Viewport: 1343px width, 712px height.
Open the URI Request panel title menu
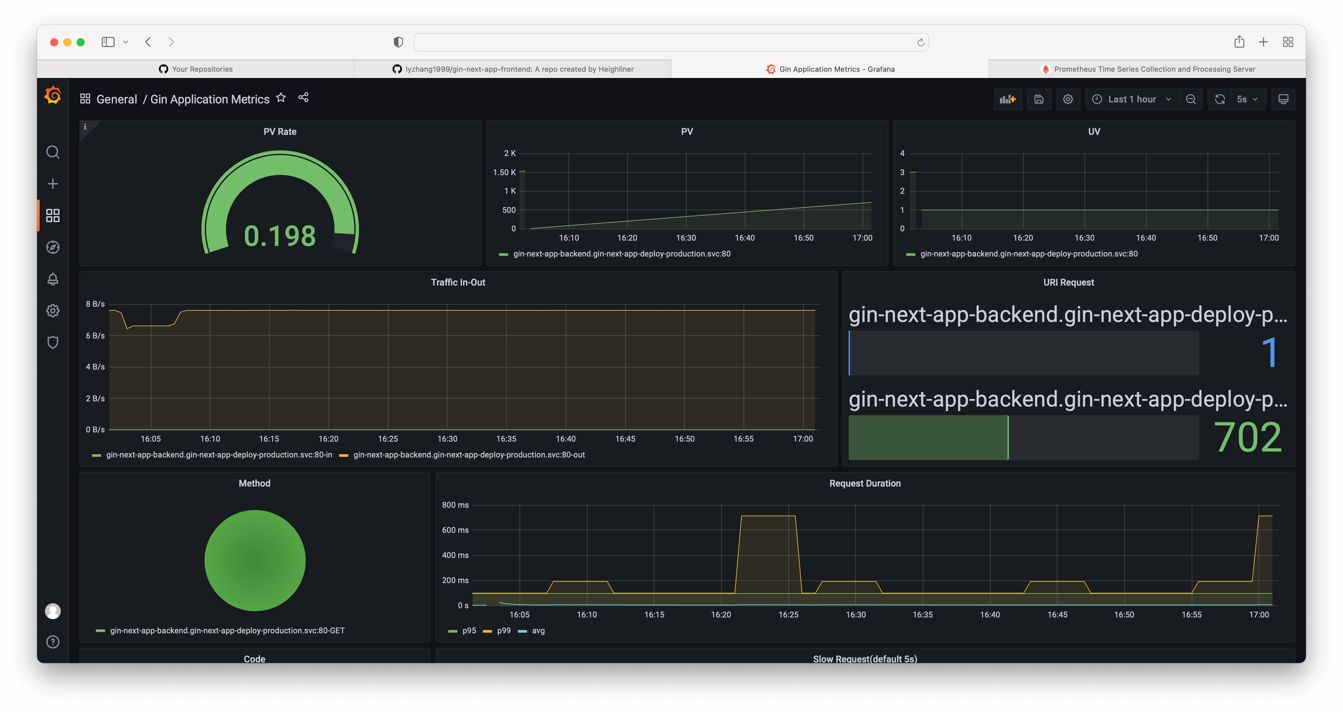pos(1068,282)
